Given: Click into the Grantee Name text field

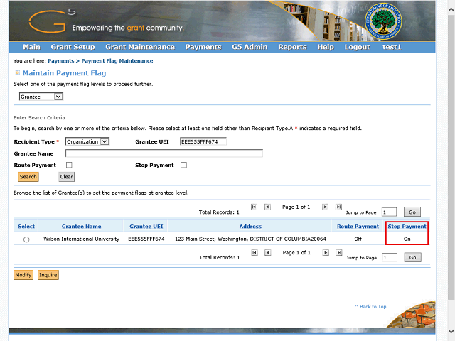Looking at the screenshot, I should pyautogui.click(x=164, y=153).
